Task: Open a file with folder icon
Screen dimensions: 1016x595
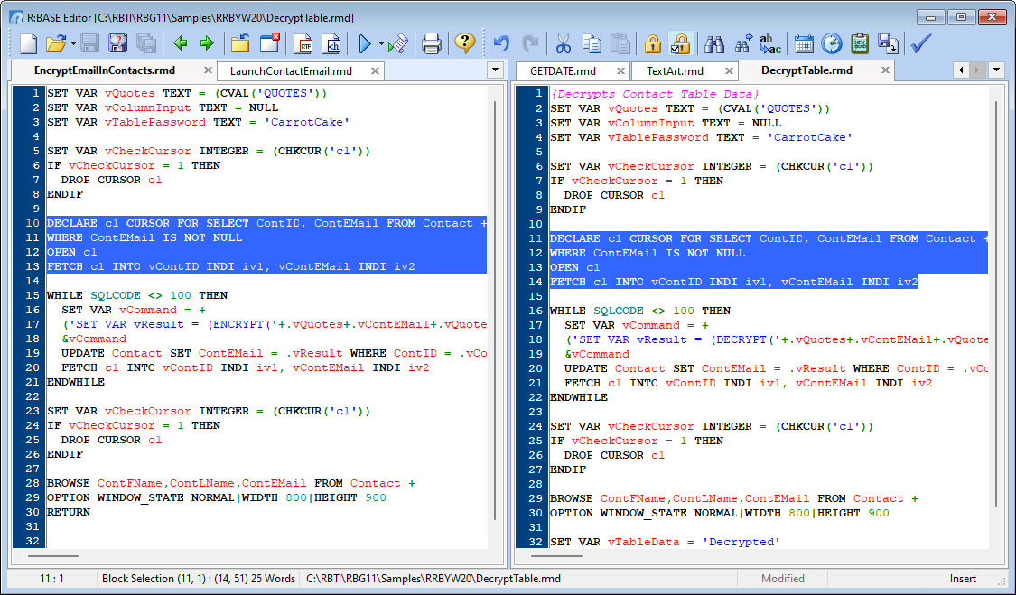Action: point(56,44)
